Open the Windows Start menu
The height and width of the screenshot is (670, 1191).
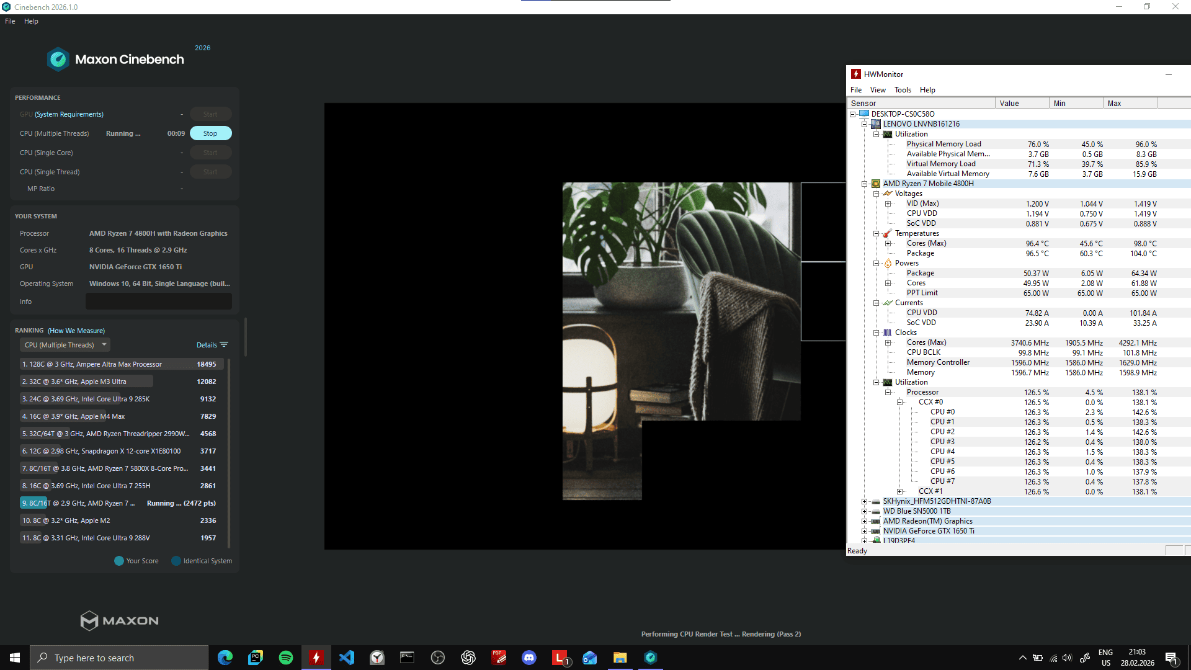15,658
